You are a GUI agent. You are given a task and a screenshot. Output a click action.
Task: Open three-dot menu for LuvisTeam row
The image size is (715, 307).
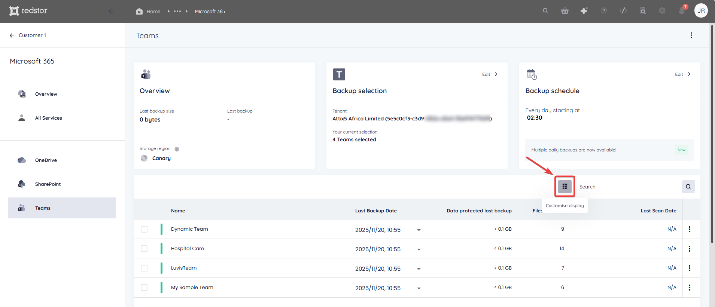[690, 268]
